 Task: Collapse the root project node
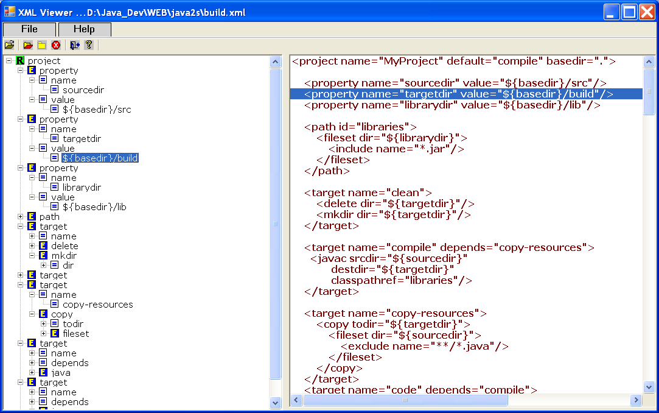click(9, 61)
